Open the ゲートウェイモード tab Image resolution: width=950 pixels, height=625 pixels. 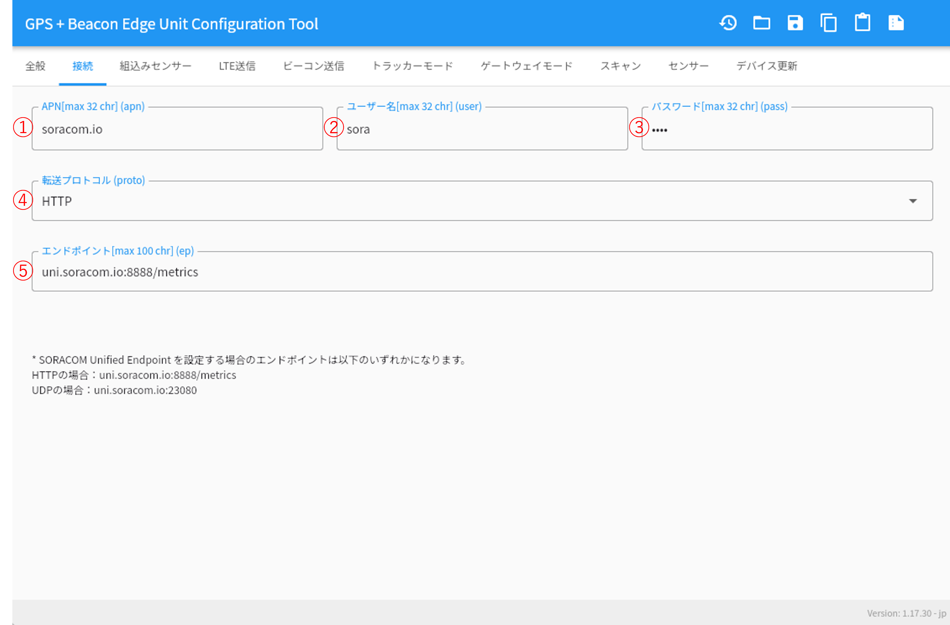click(527, 66)
